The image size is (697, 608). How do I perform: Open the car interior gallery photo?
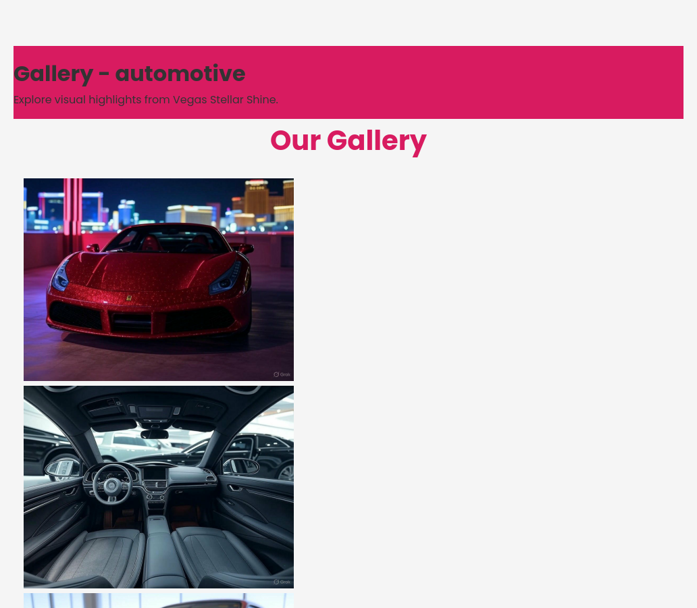point(159,486)
